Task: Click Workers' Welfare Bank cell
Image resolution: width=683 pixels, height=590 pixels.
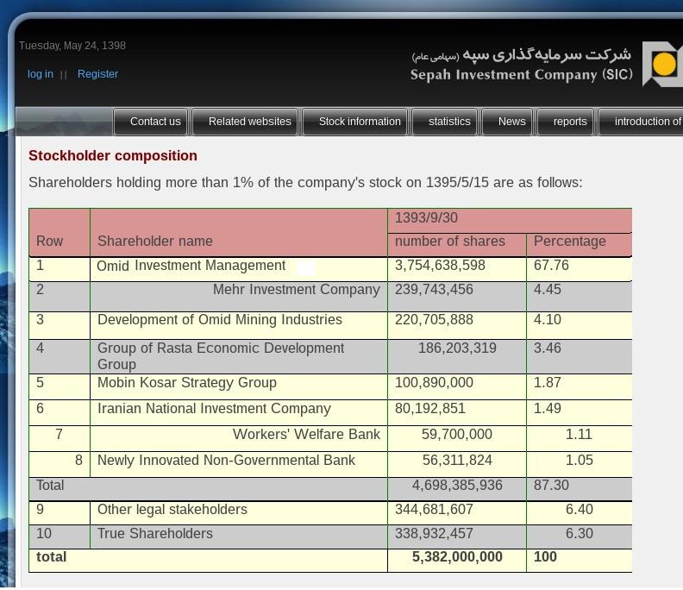Action: click(x=239, y=438)
